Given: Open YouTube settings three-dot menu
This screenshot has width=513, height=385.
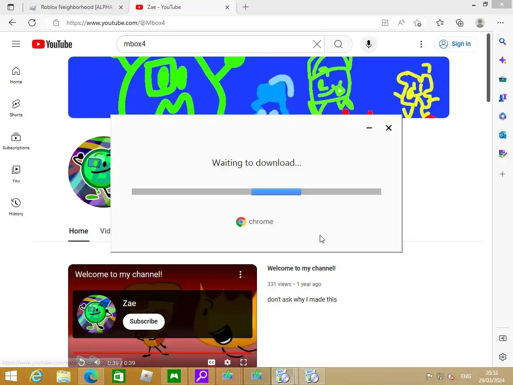Looking at the screenshot, I should pos(421,44).
